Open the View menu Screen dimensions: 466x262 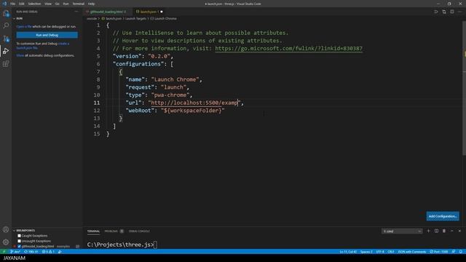[x=48, y=4]
